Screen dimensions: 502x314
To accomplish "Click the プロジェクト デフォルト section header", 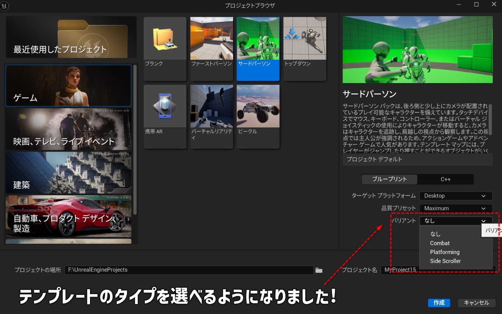I will 417,159.
